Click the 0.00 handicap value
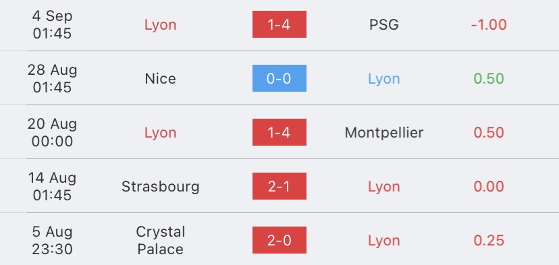Screen dimensions: 559x265 [x=489, y=187]
